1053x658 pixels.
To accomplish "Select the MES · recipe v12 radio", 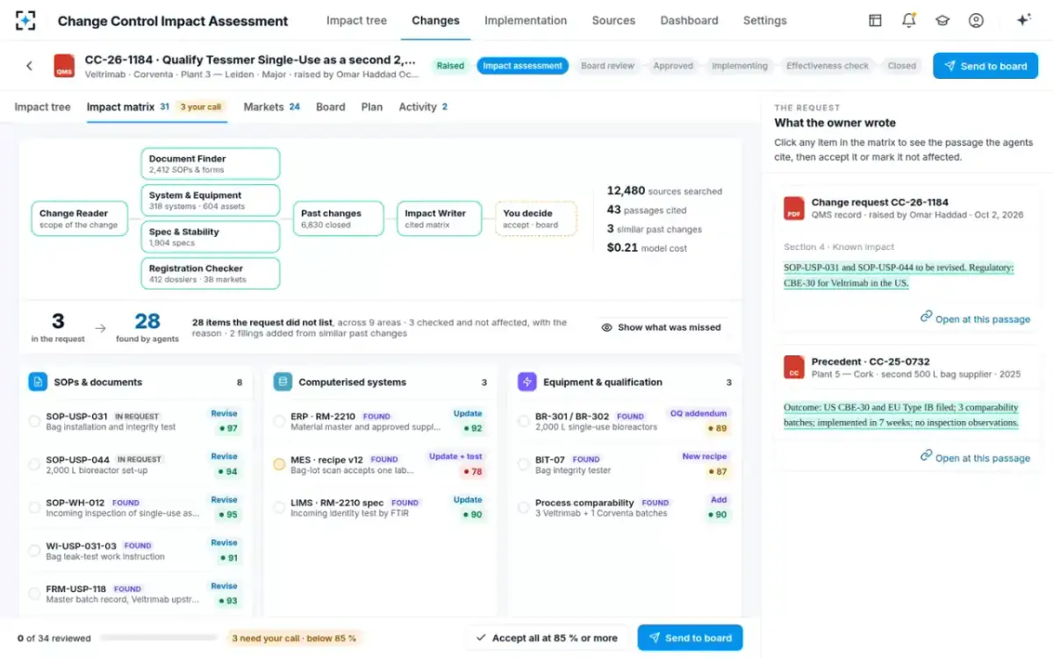I will click(x=279, y=464).
